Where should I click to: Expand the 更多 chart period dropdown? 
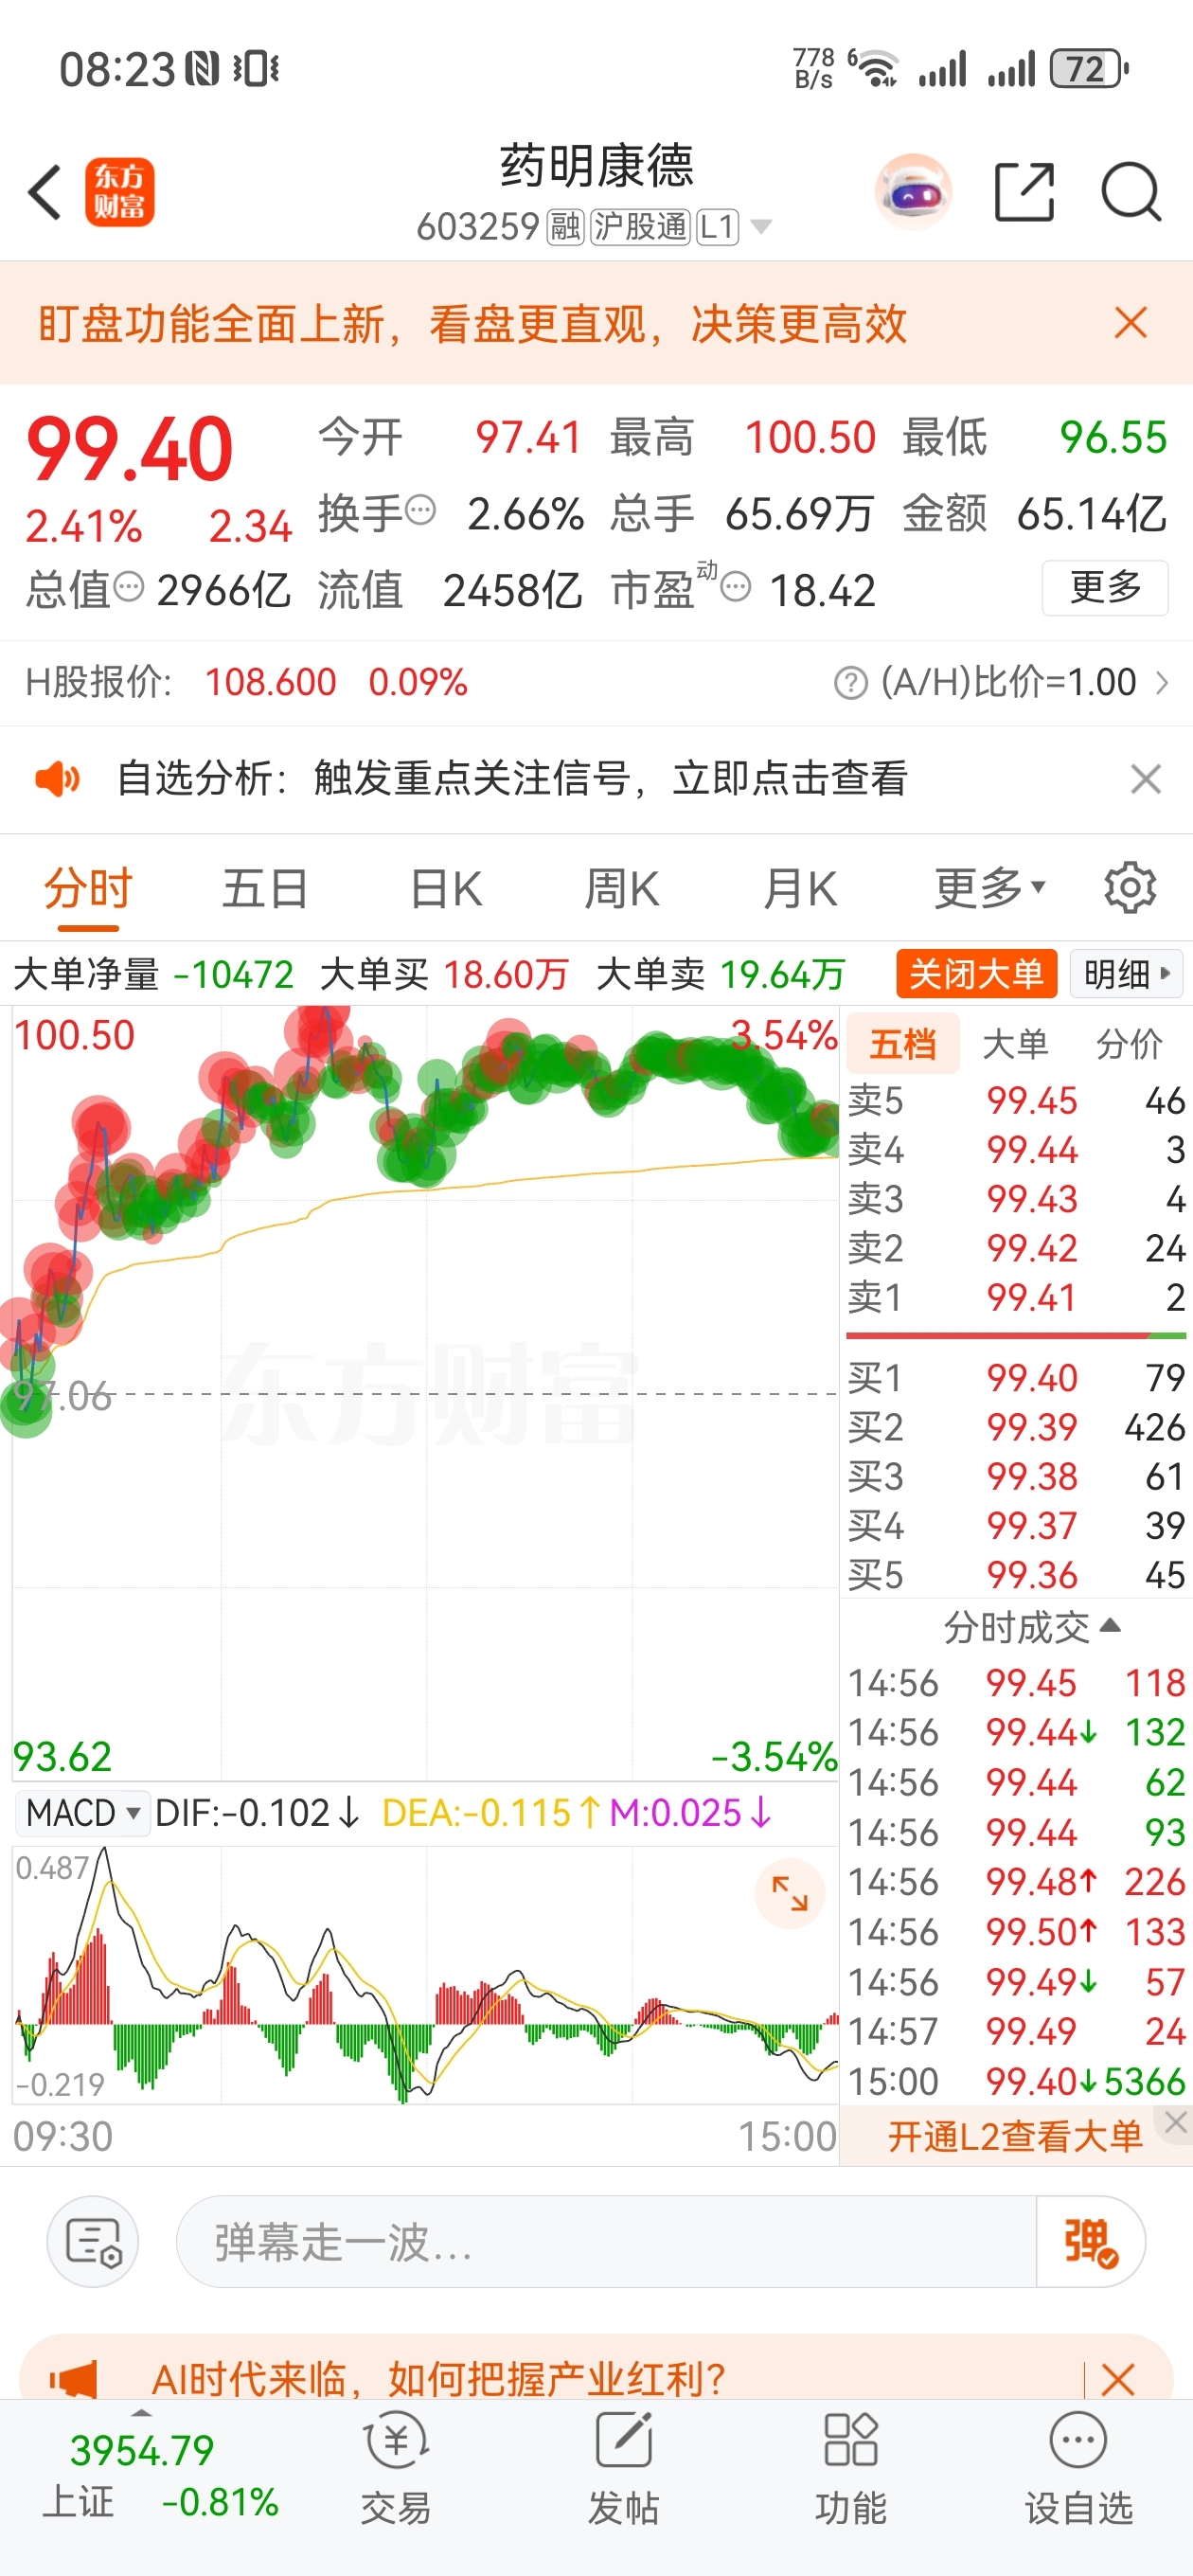[989, 888]
